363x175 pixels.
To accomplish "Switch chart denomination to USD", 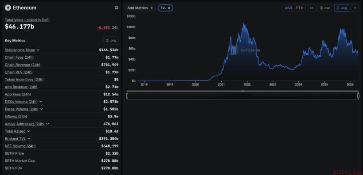I will point(288,8).
